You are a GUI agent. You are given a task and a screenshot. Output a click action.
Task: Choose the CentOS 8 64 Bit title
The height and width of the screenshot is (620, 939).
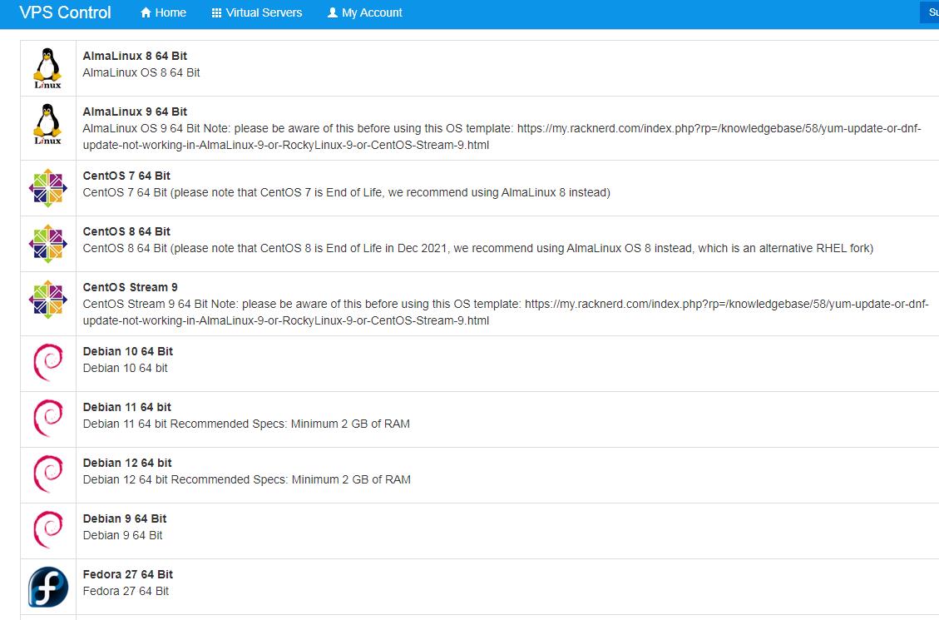coord(126,231)
